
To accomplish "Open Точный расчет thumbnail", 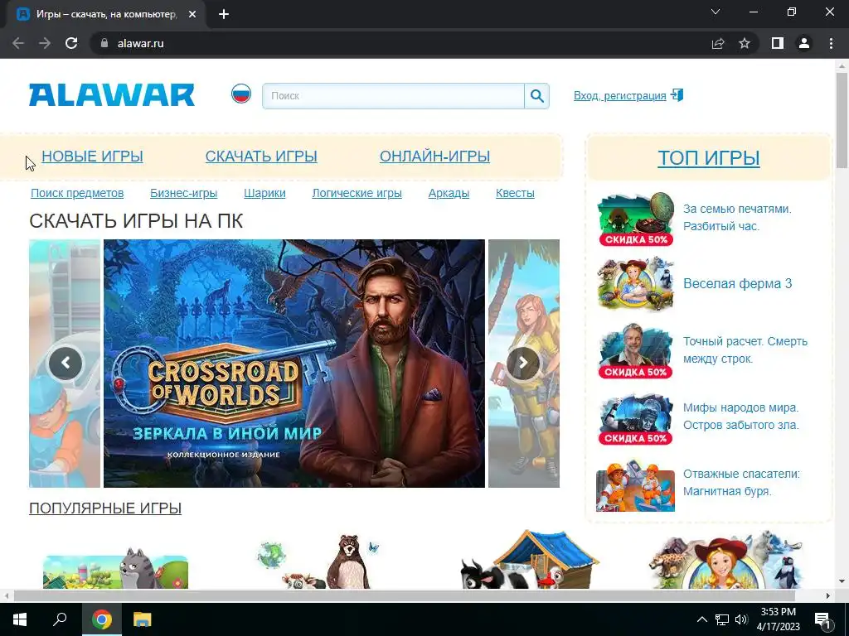I will tap(636, 351).
